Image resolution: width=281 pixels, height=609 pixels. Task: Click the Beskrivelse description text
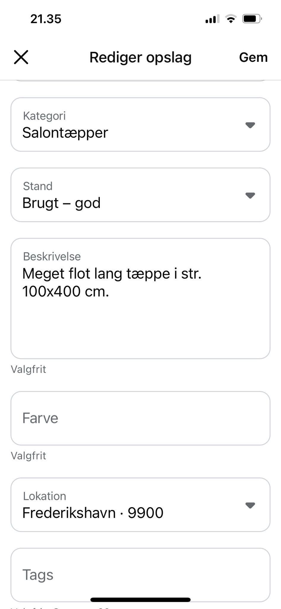coord(112,282)
